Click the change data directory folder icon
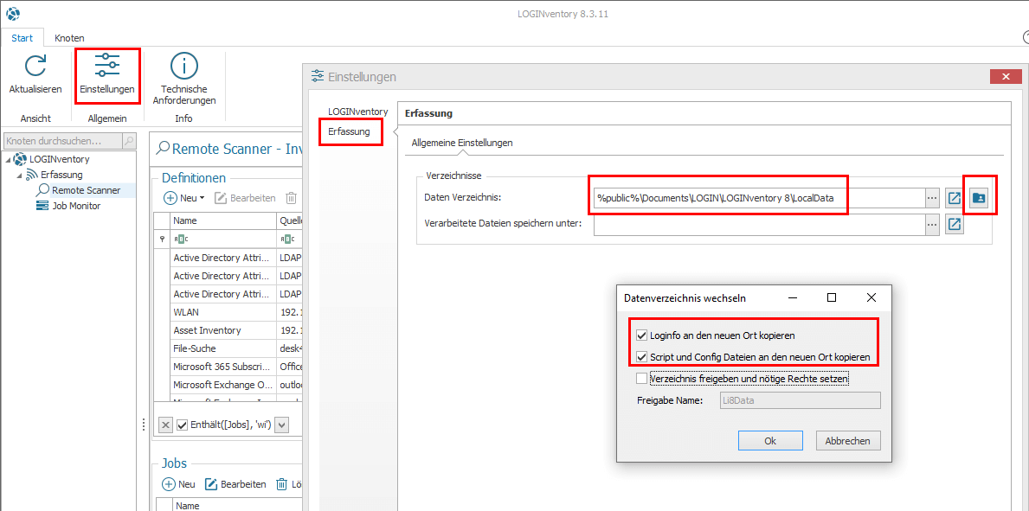 pyautogui.click(x=979, y=197)
